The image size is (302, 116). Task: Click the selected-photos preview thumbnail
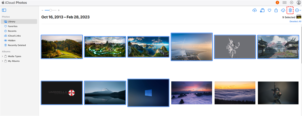[299, 17]
